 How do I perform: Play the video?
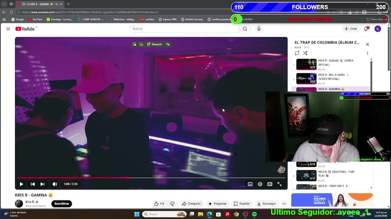[x=21, y=184]
